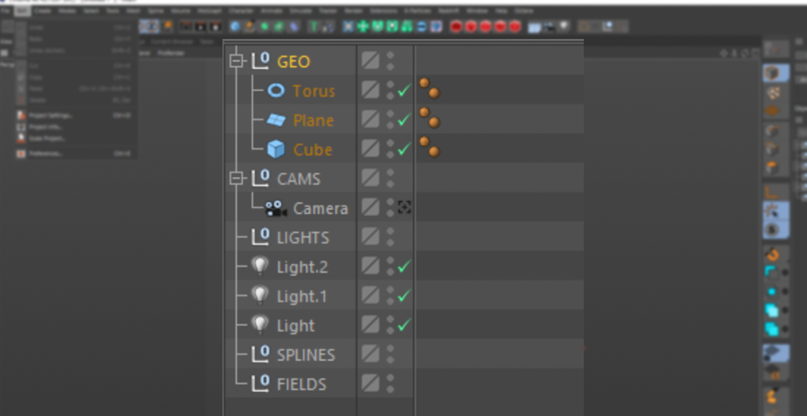Screen dimensions: 807x416
Task: Collapse the CAMS group
Action: click(x=236, y=178)
